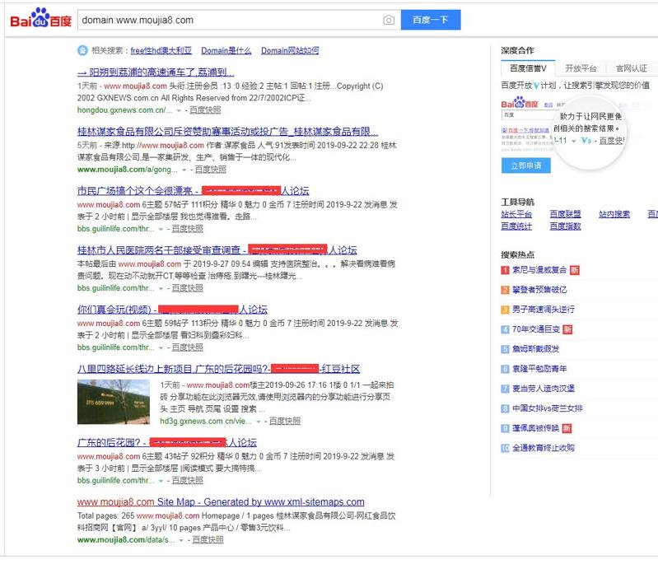
Task: Click the paw icon beside 相关搜索
Action: click(x=82, y=50)
